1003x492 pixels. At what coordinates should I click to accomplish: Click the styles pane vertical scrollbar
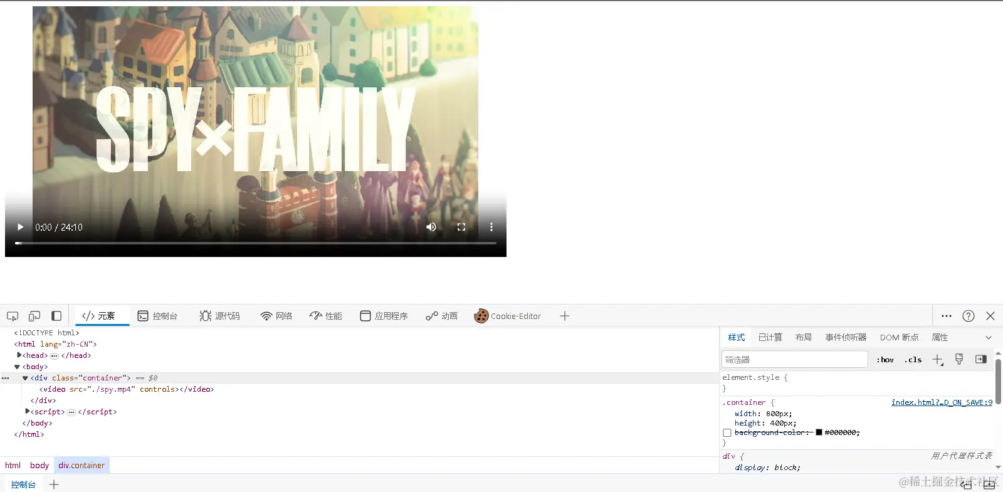(999, 381)
